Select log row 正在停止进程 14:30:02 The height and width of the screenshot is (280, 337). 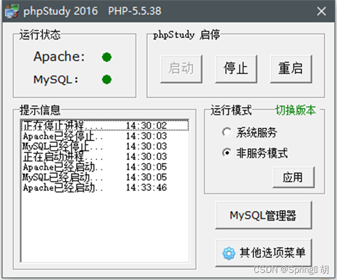(105, 125)
